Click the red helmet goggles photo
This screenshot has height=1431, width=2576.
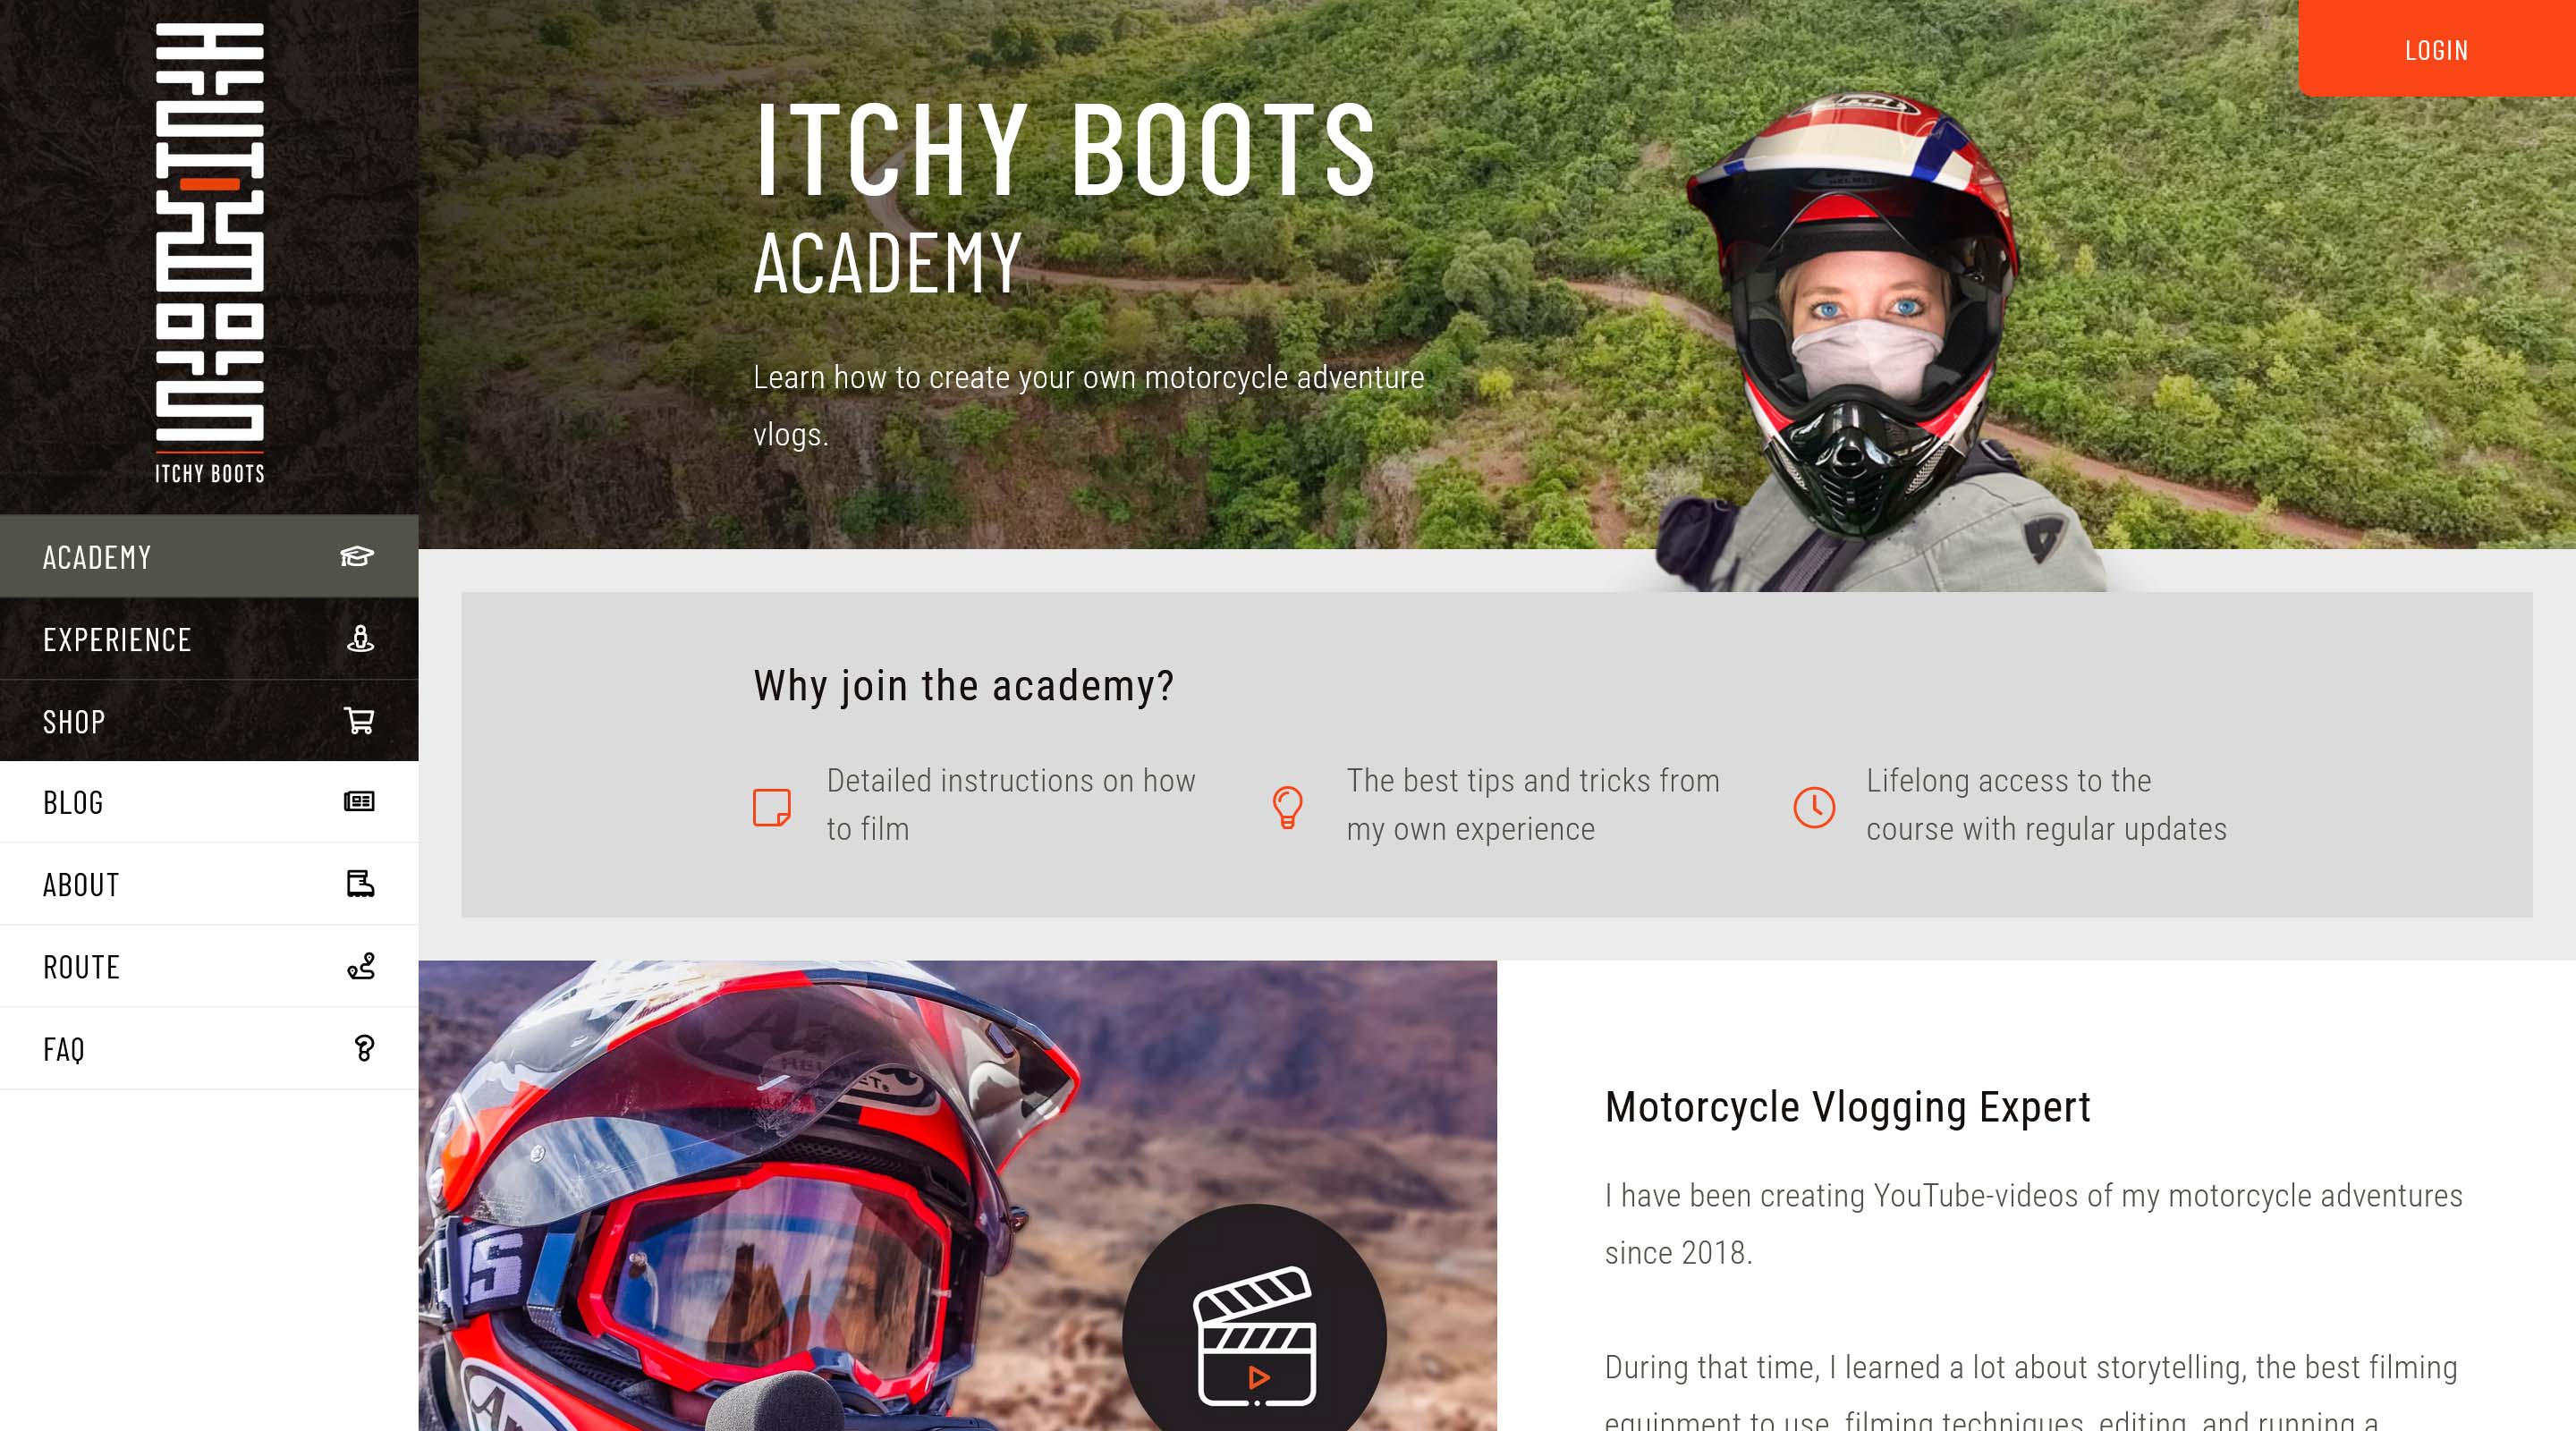[x=957, y=1196]
